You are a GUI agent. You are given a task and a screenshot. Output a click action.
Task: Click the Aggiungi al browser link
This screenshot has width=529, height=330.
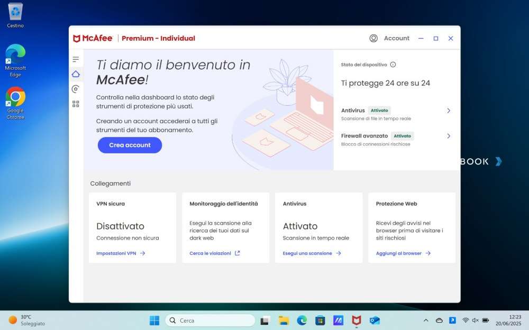399,253
